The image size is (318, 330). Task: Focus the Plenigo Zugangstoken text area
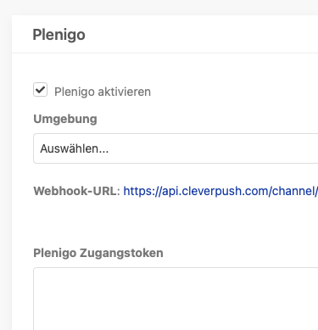176,299
